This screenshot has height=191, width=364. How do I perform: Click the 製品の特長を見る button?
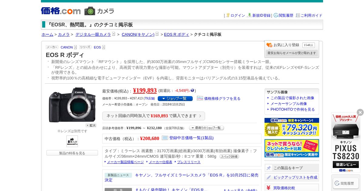pos(72,153)
